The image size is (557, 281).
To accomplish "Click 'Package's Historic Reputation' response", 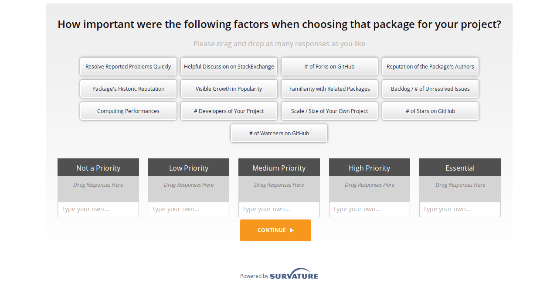I will 128,89.
